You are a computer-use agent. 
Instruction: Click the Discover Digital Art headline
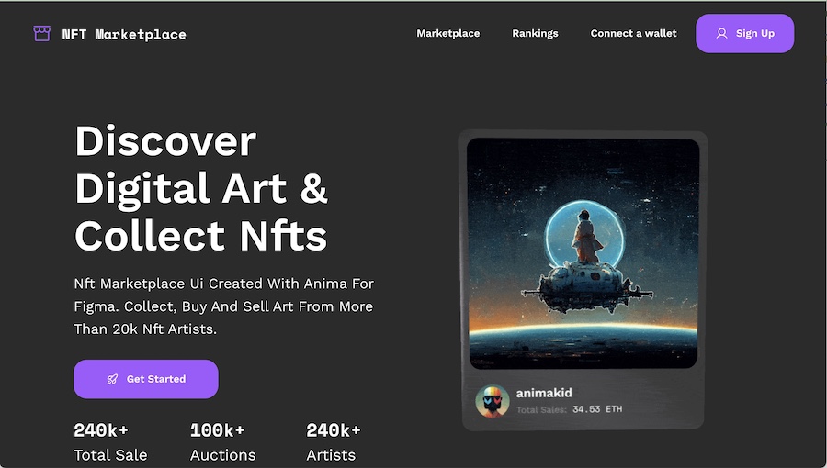click(x=201, y=188)
